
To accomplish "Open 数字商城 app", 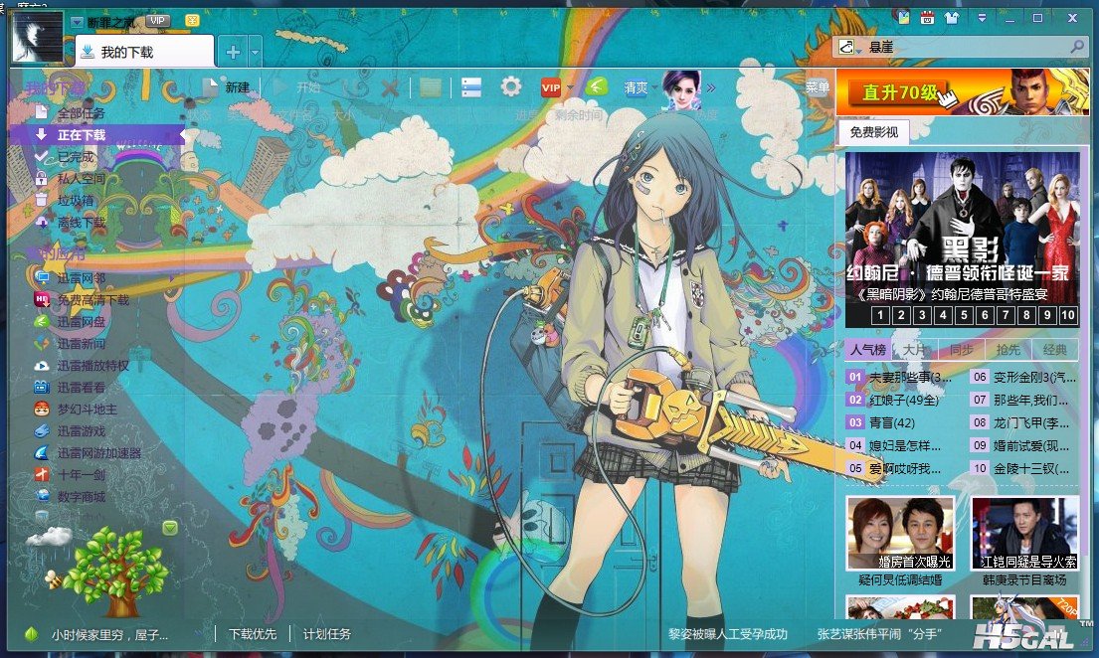I will [x=81, y=497].
